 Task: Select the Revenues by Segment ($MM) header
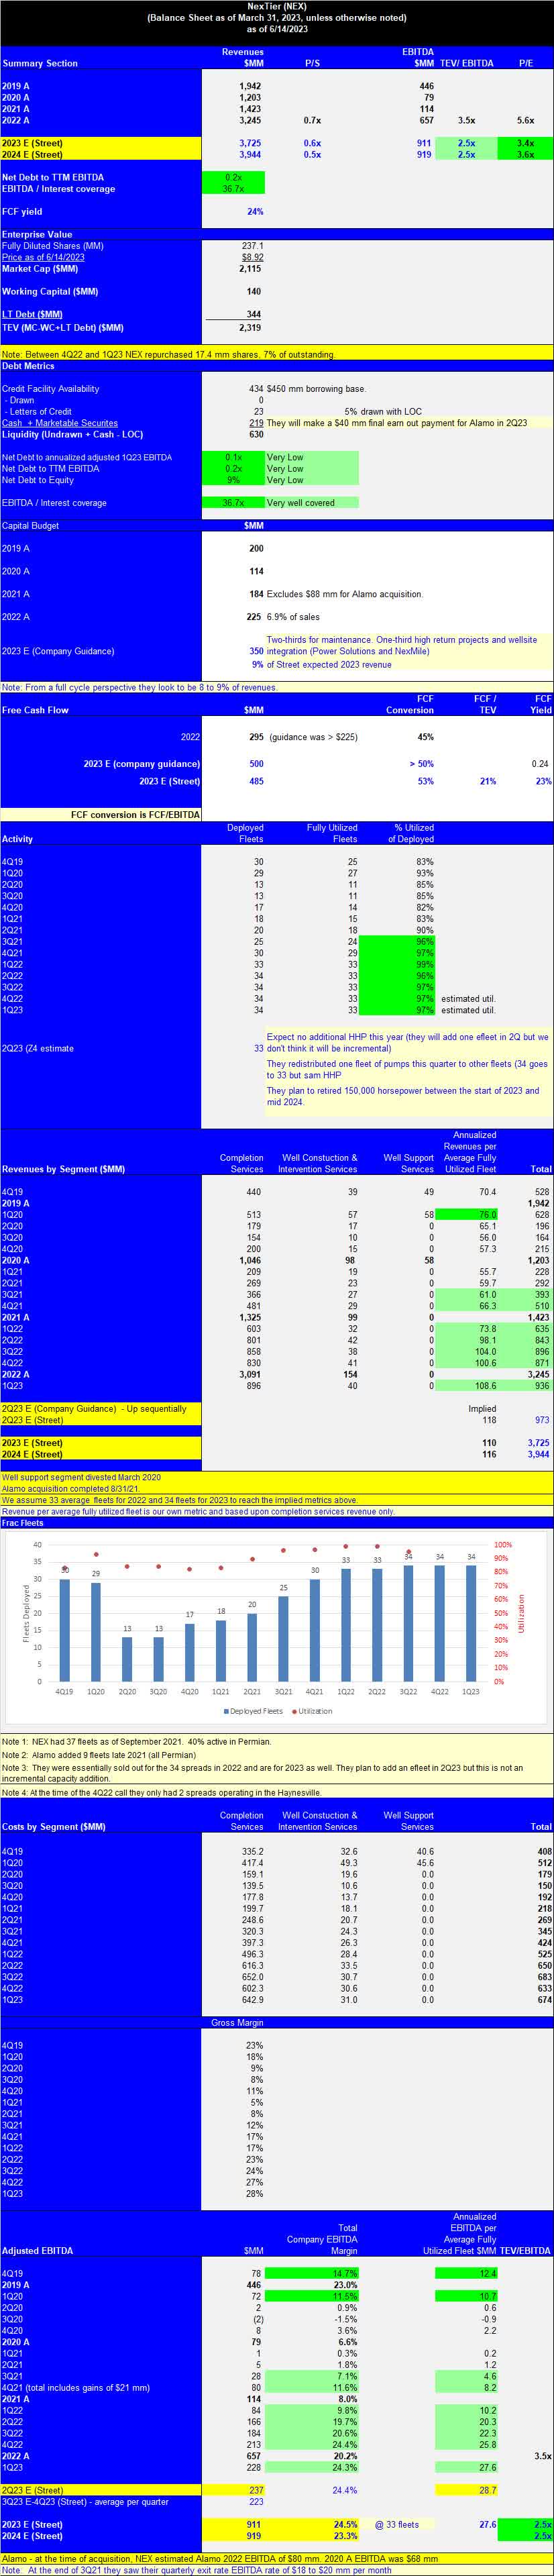64,1169
